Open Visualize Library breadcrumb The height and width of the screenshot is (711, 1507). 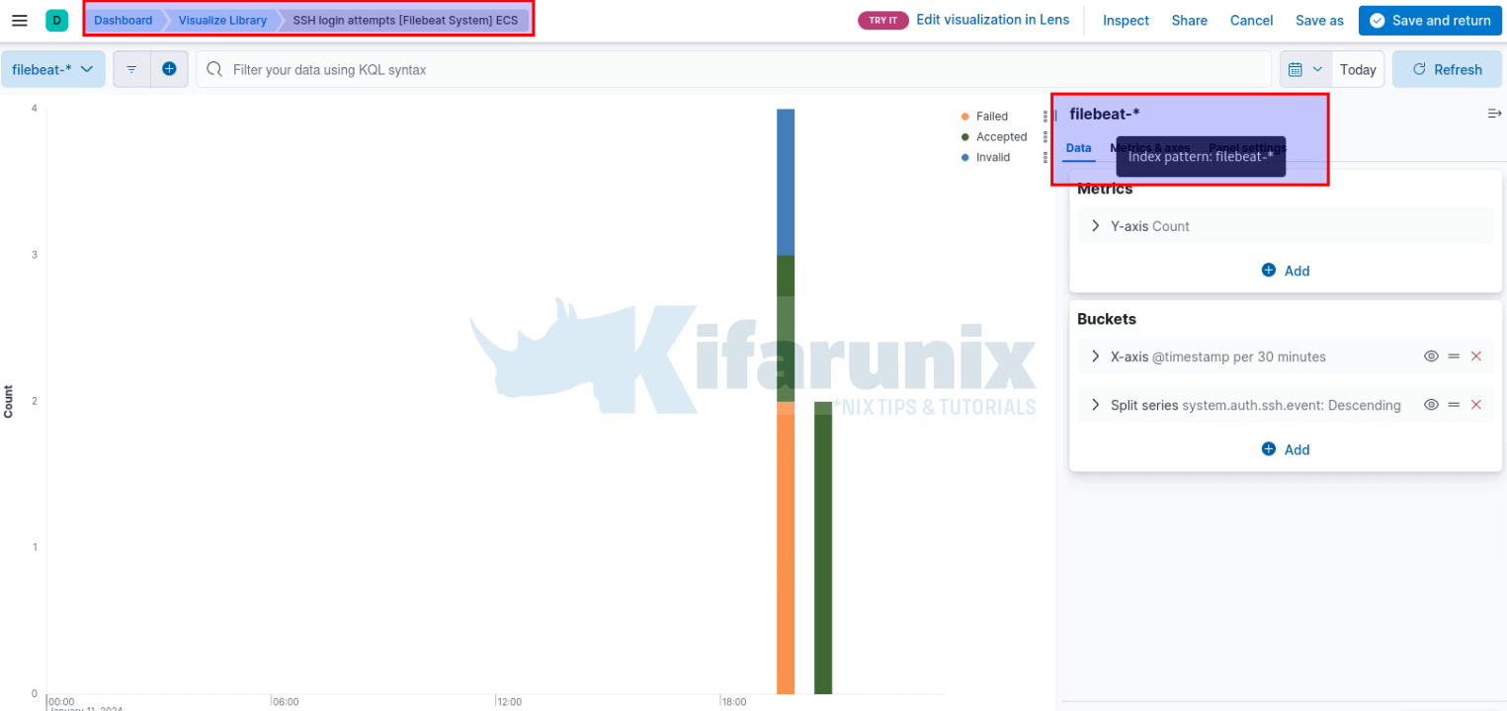[x=222, y=21]
